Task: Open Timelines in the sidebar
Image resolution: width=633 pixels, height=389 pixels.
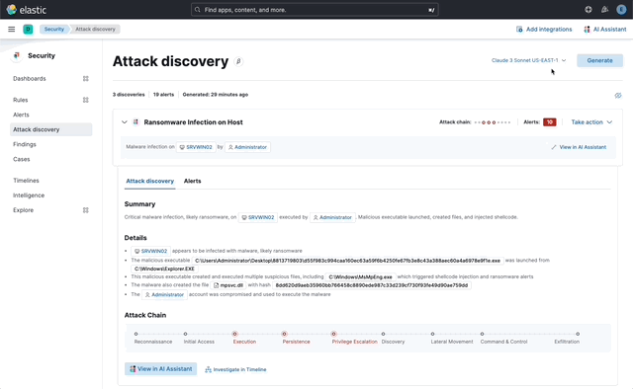Action: [26, 181]
